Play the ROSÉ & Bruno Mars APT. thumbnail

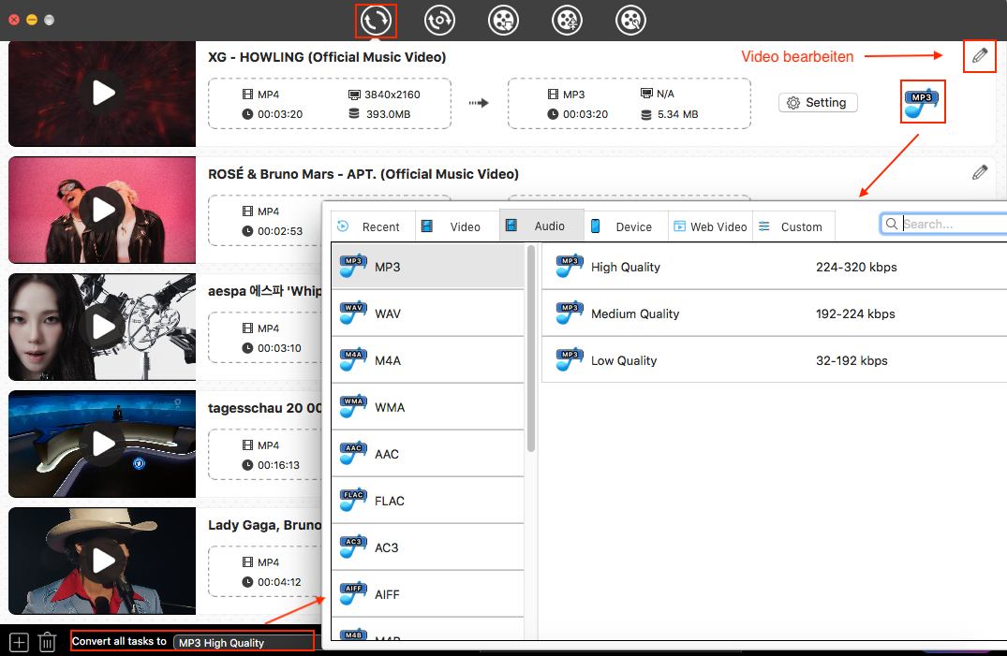click(103, 210)
